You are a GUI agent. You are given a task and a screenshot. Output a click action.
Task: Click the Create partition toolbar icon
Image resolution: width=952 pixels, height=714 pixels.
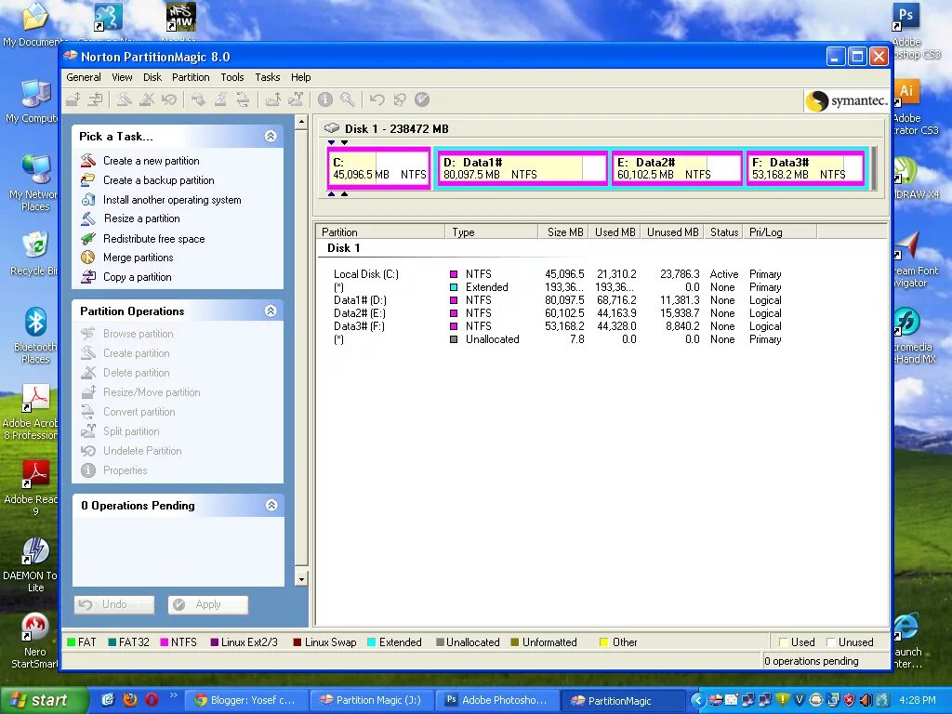[125, 99]
